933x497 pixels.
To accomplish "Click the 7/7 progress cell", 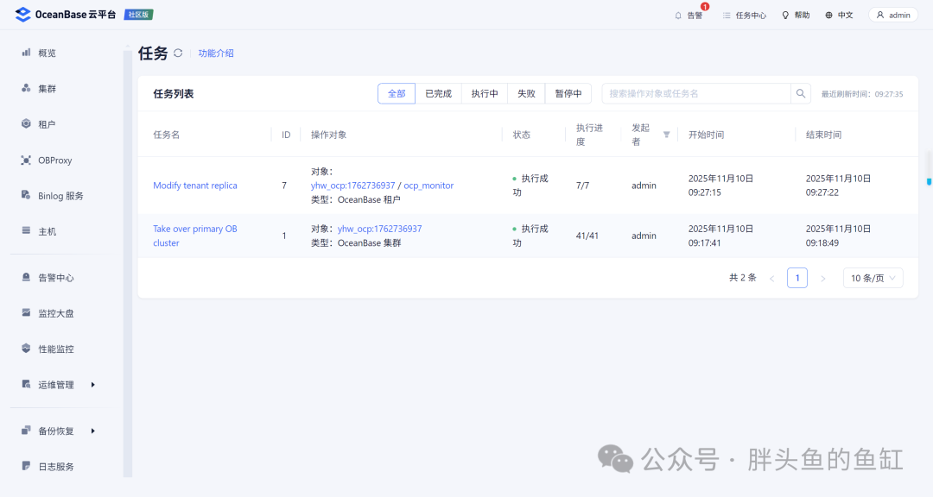I will click(x=582, y=186).
